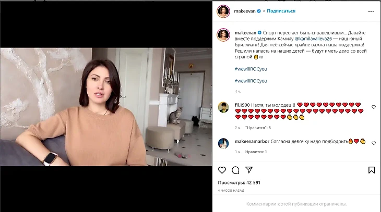The width and height of the screenshot is (381, 212).
Task: Open the comment bubble icon
Action: [x=235, y=170]
